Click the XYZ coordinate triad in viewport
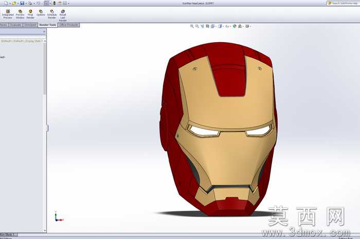The height and width of the screenshot is (239, 360). (x=59, y=216)
